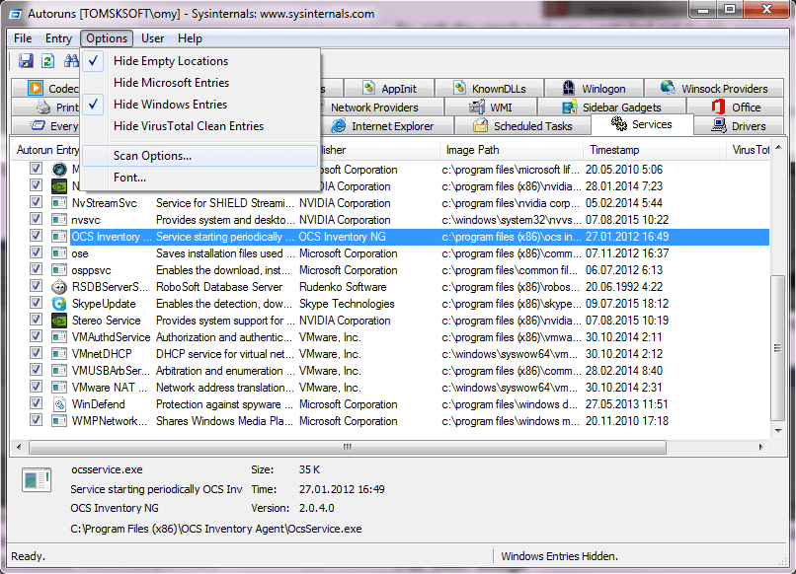796x574 pixels.
Task: Uncheck the WMPNetwork entry checkbox
Action: click(x=36, y=420)
